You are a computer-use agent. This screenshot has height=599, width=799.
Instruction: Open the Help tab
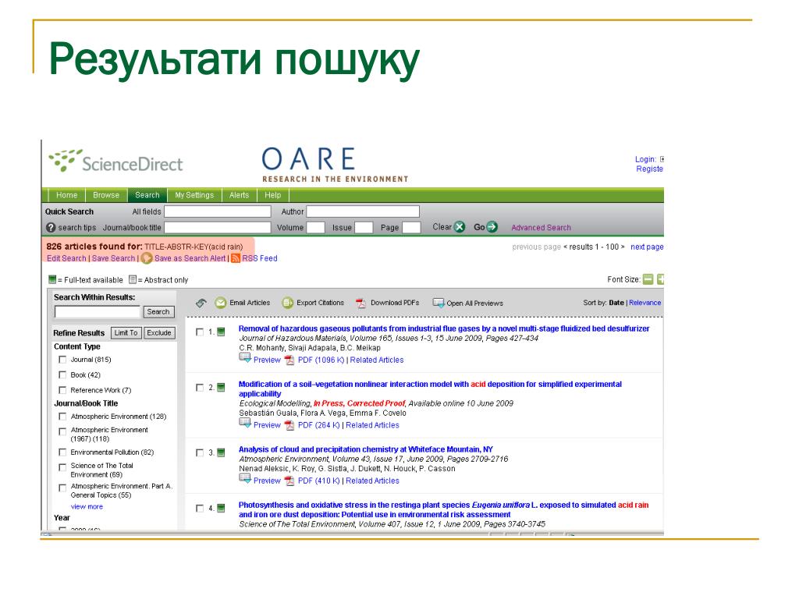click(272, 195)
